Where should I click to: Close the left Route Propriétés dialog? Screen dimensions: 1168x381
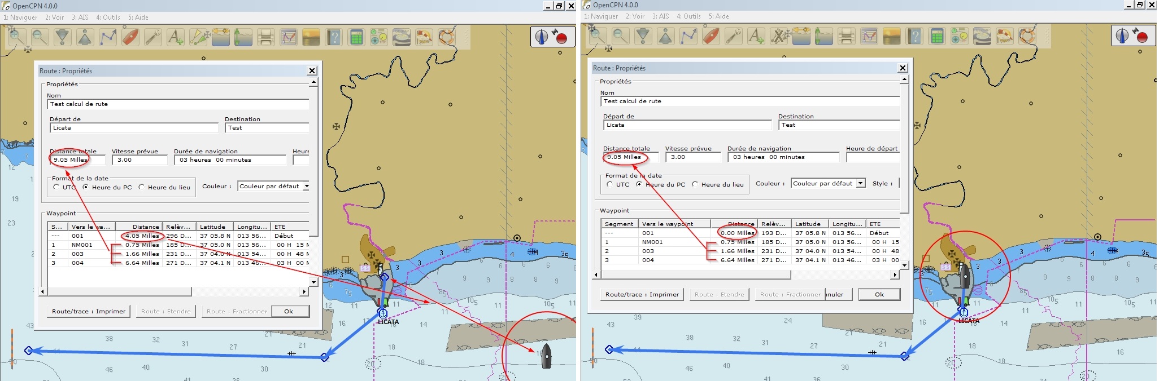click(x=312, y=70)
